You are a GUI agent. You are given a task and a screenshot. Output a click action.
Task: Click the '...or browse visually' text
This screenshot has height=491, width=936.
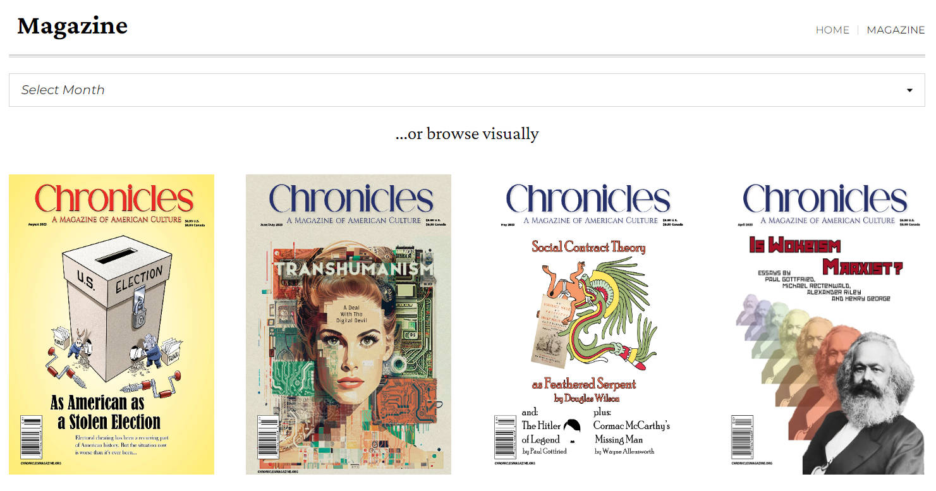click(x=467, y=134)
